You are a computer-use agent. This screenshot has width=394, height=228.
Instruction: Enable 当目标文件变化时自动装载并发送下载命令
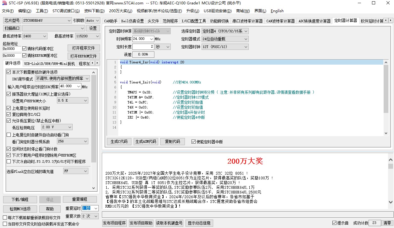5,224
